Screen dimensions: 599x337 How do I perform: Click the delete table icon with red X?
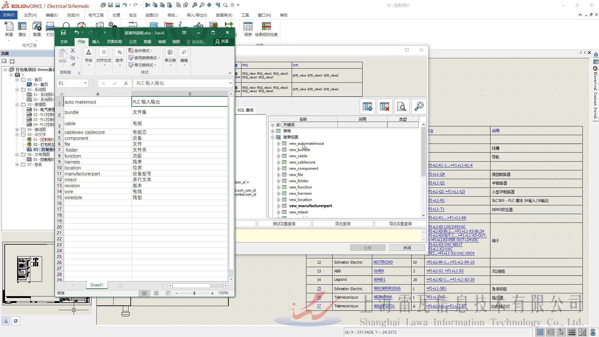pyautogui.click(x=384, y=107)
